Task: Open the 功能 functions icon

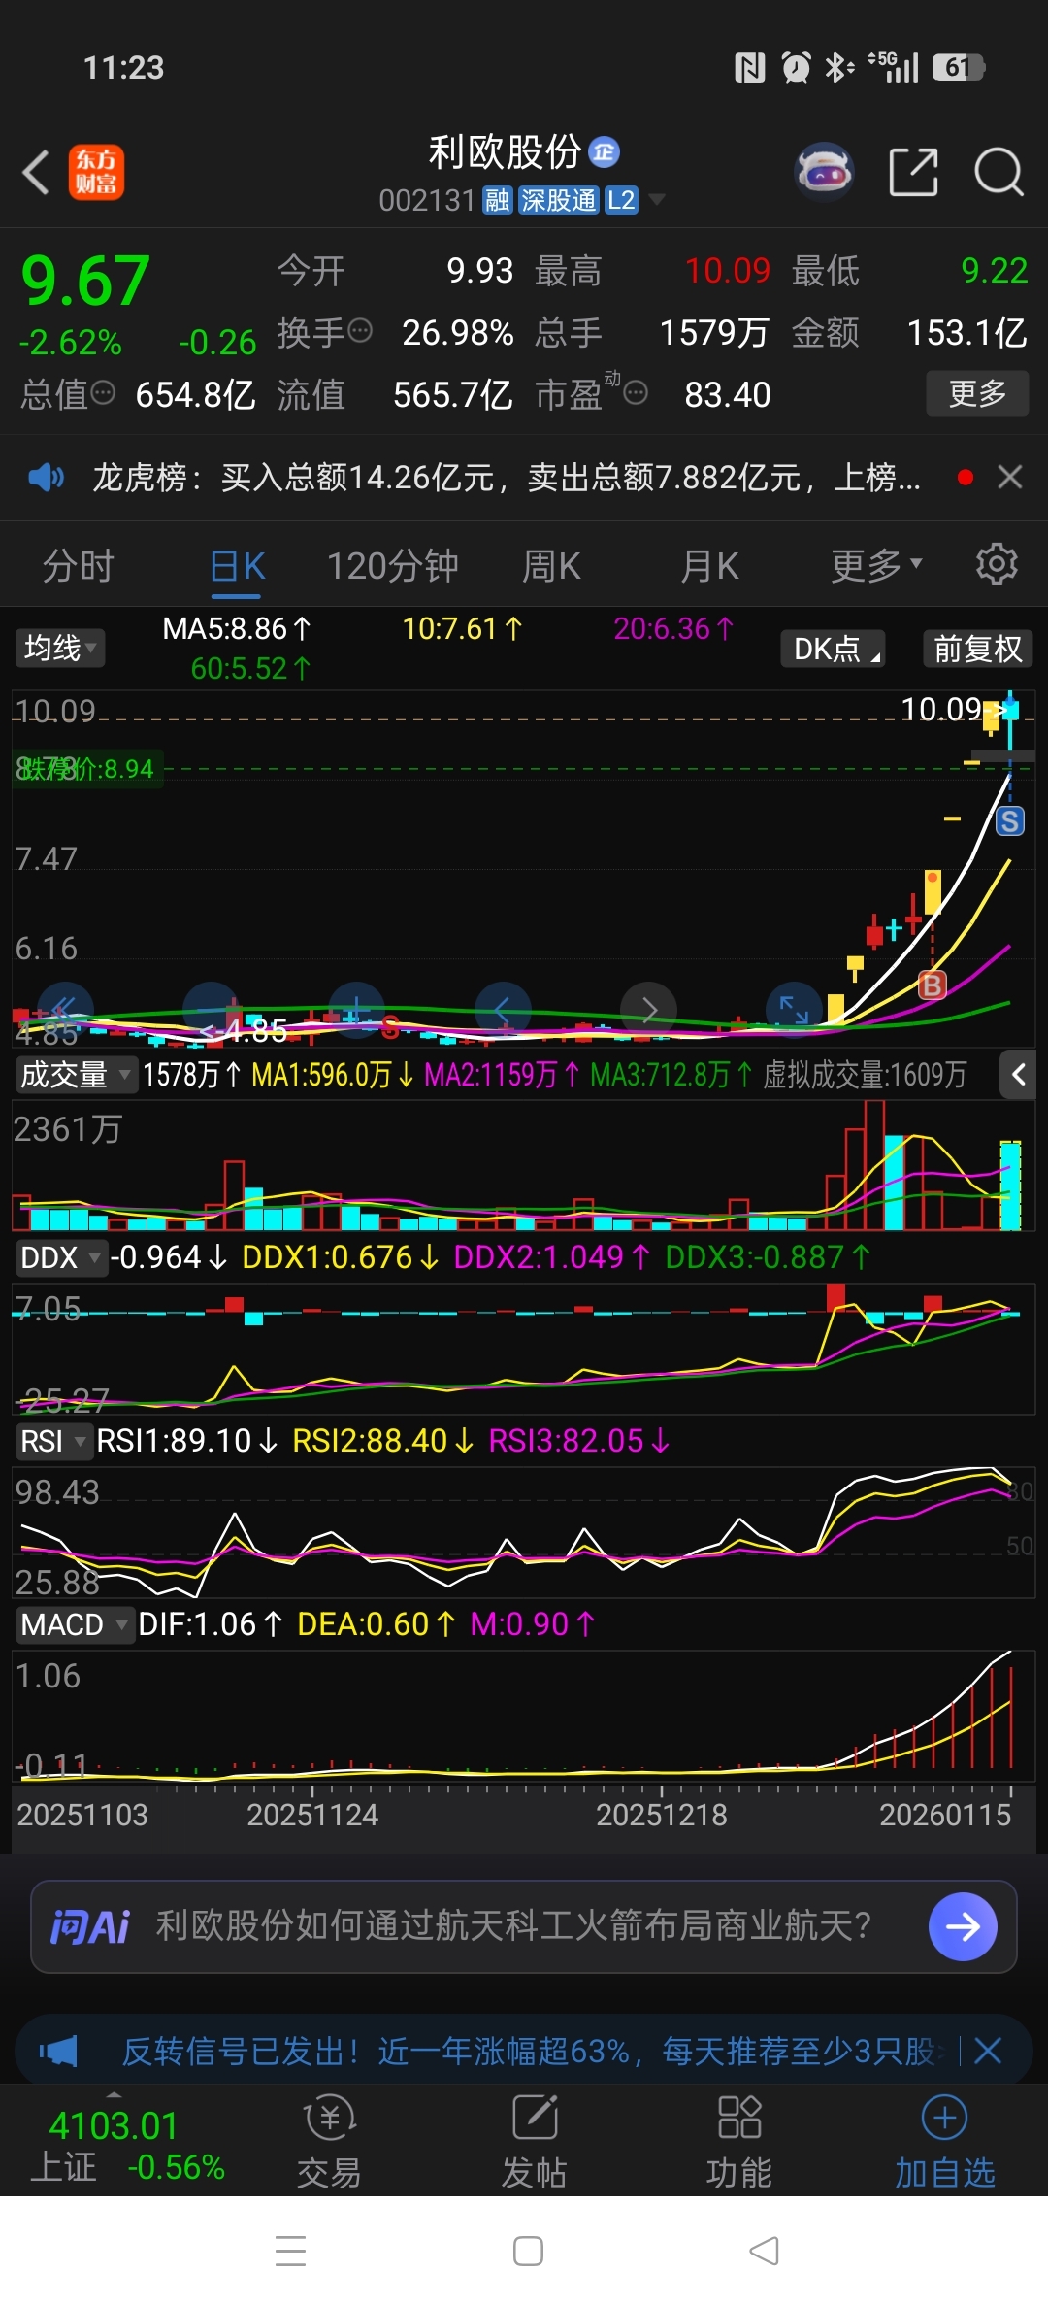Action: click(738, 2143)
